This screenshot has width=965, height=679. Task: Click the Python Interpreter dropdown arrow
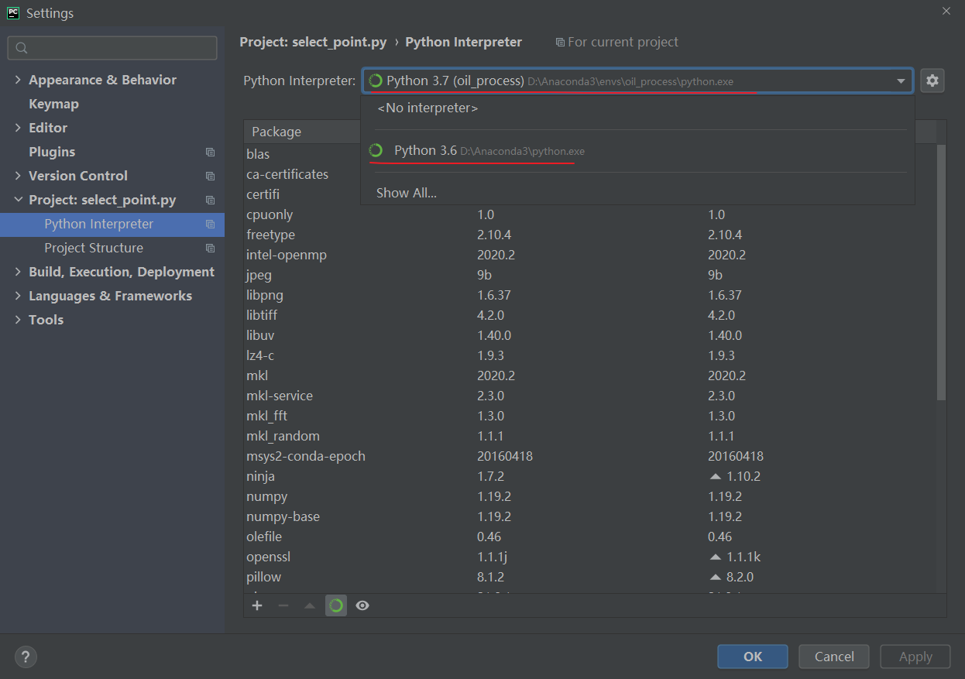coord(901,81)
